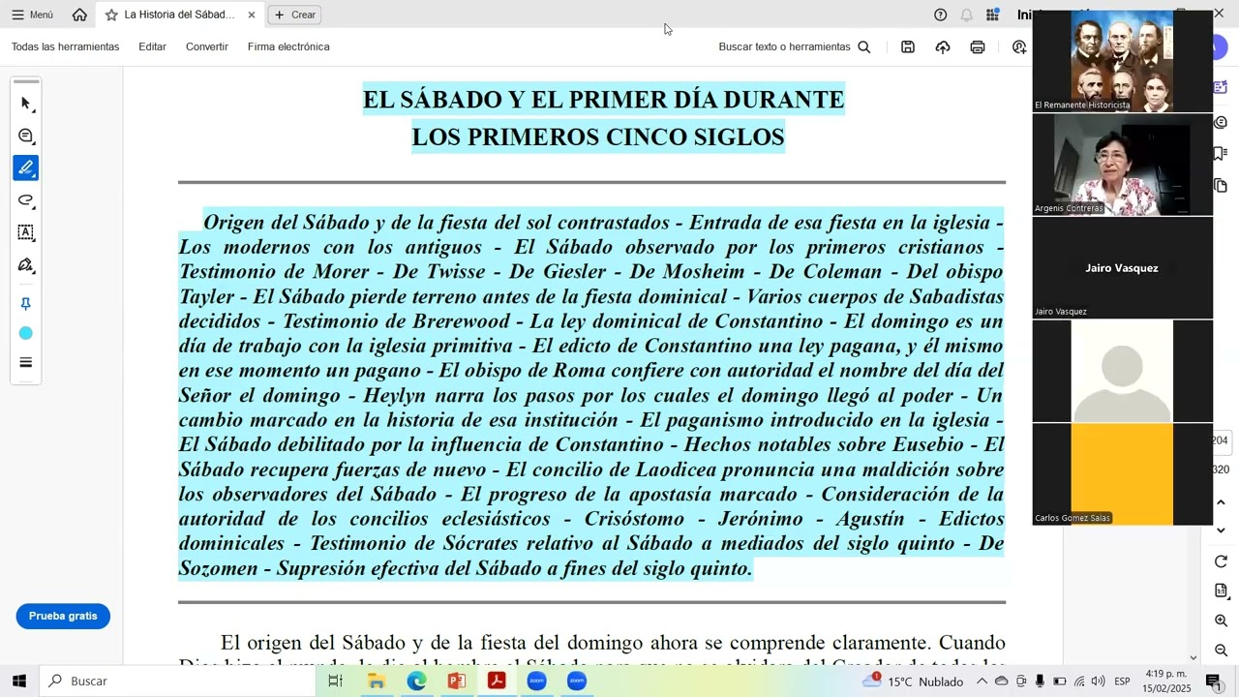Open the cyan highlight color swatch
Viewport: 1239px width, 697px height.
(x=26, y=333)
